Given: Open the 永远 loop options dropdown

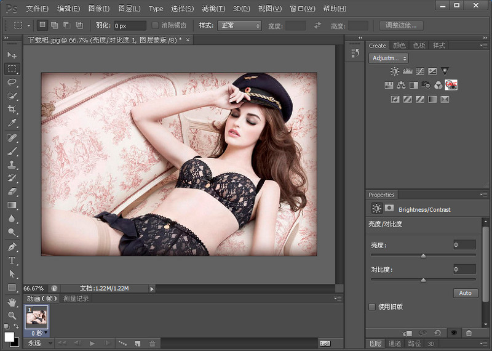Looking at the screenshot, I should (x=39, y=343).
